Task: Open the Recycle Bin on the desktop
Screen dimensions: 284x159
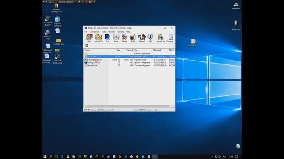Action: click(x=238, y=146)
